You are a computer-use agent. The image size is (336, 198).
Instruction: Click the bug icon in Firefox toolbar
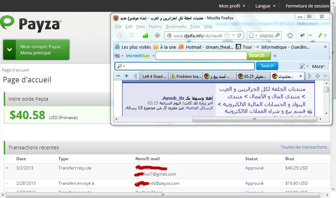tap(302, 35)
